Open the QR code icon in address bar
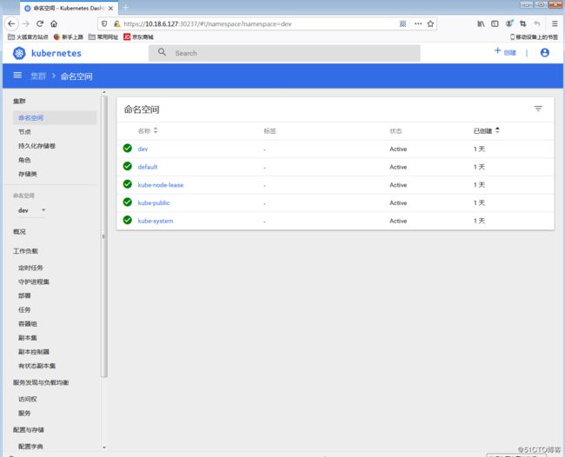The image size is (565, 457). pyautogui.click(x=402, y=23)
